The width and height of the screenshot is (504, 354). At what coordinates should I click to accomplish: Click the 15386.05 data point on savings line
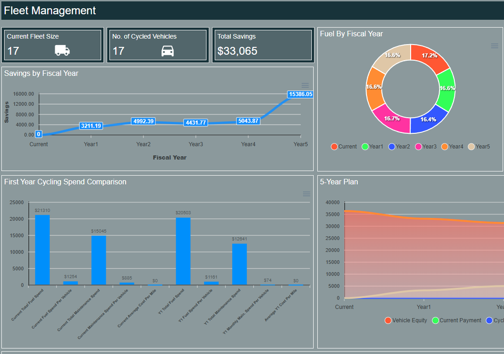[x=300, y=94]
